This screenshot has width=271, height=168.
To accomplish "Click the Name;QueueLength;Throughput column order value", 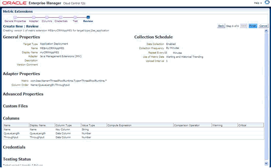I will 50,85.
